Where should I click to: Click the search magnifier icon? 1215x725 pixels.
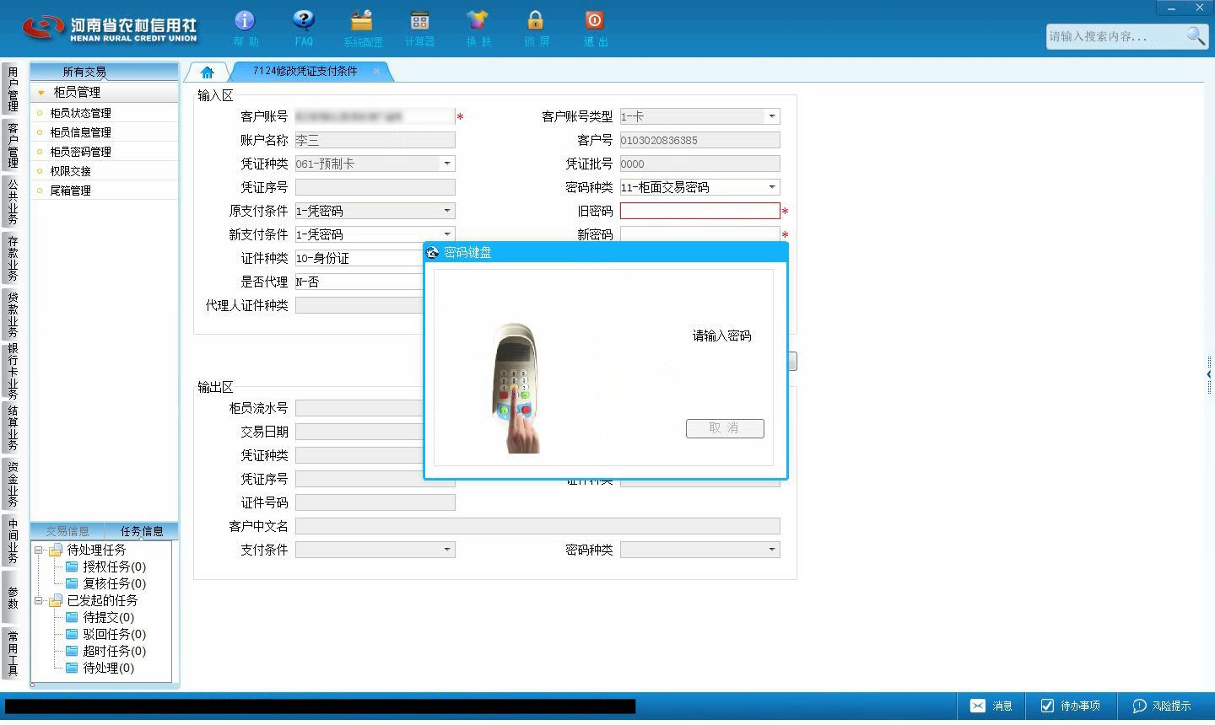[1196, 35]
